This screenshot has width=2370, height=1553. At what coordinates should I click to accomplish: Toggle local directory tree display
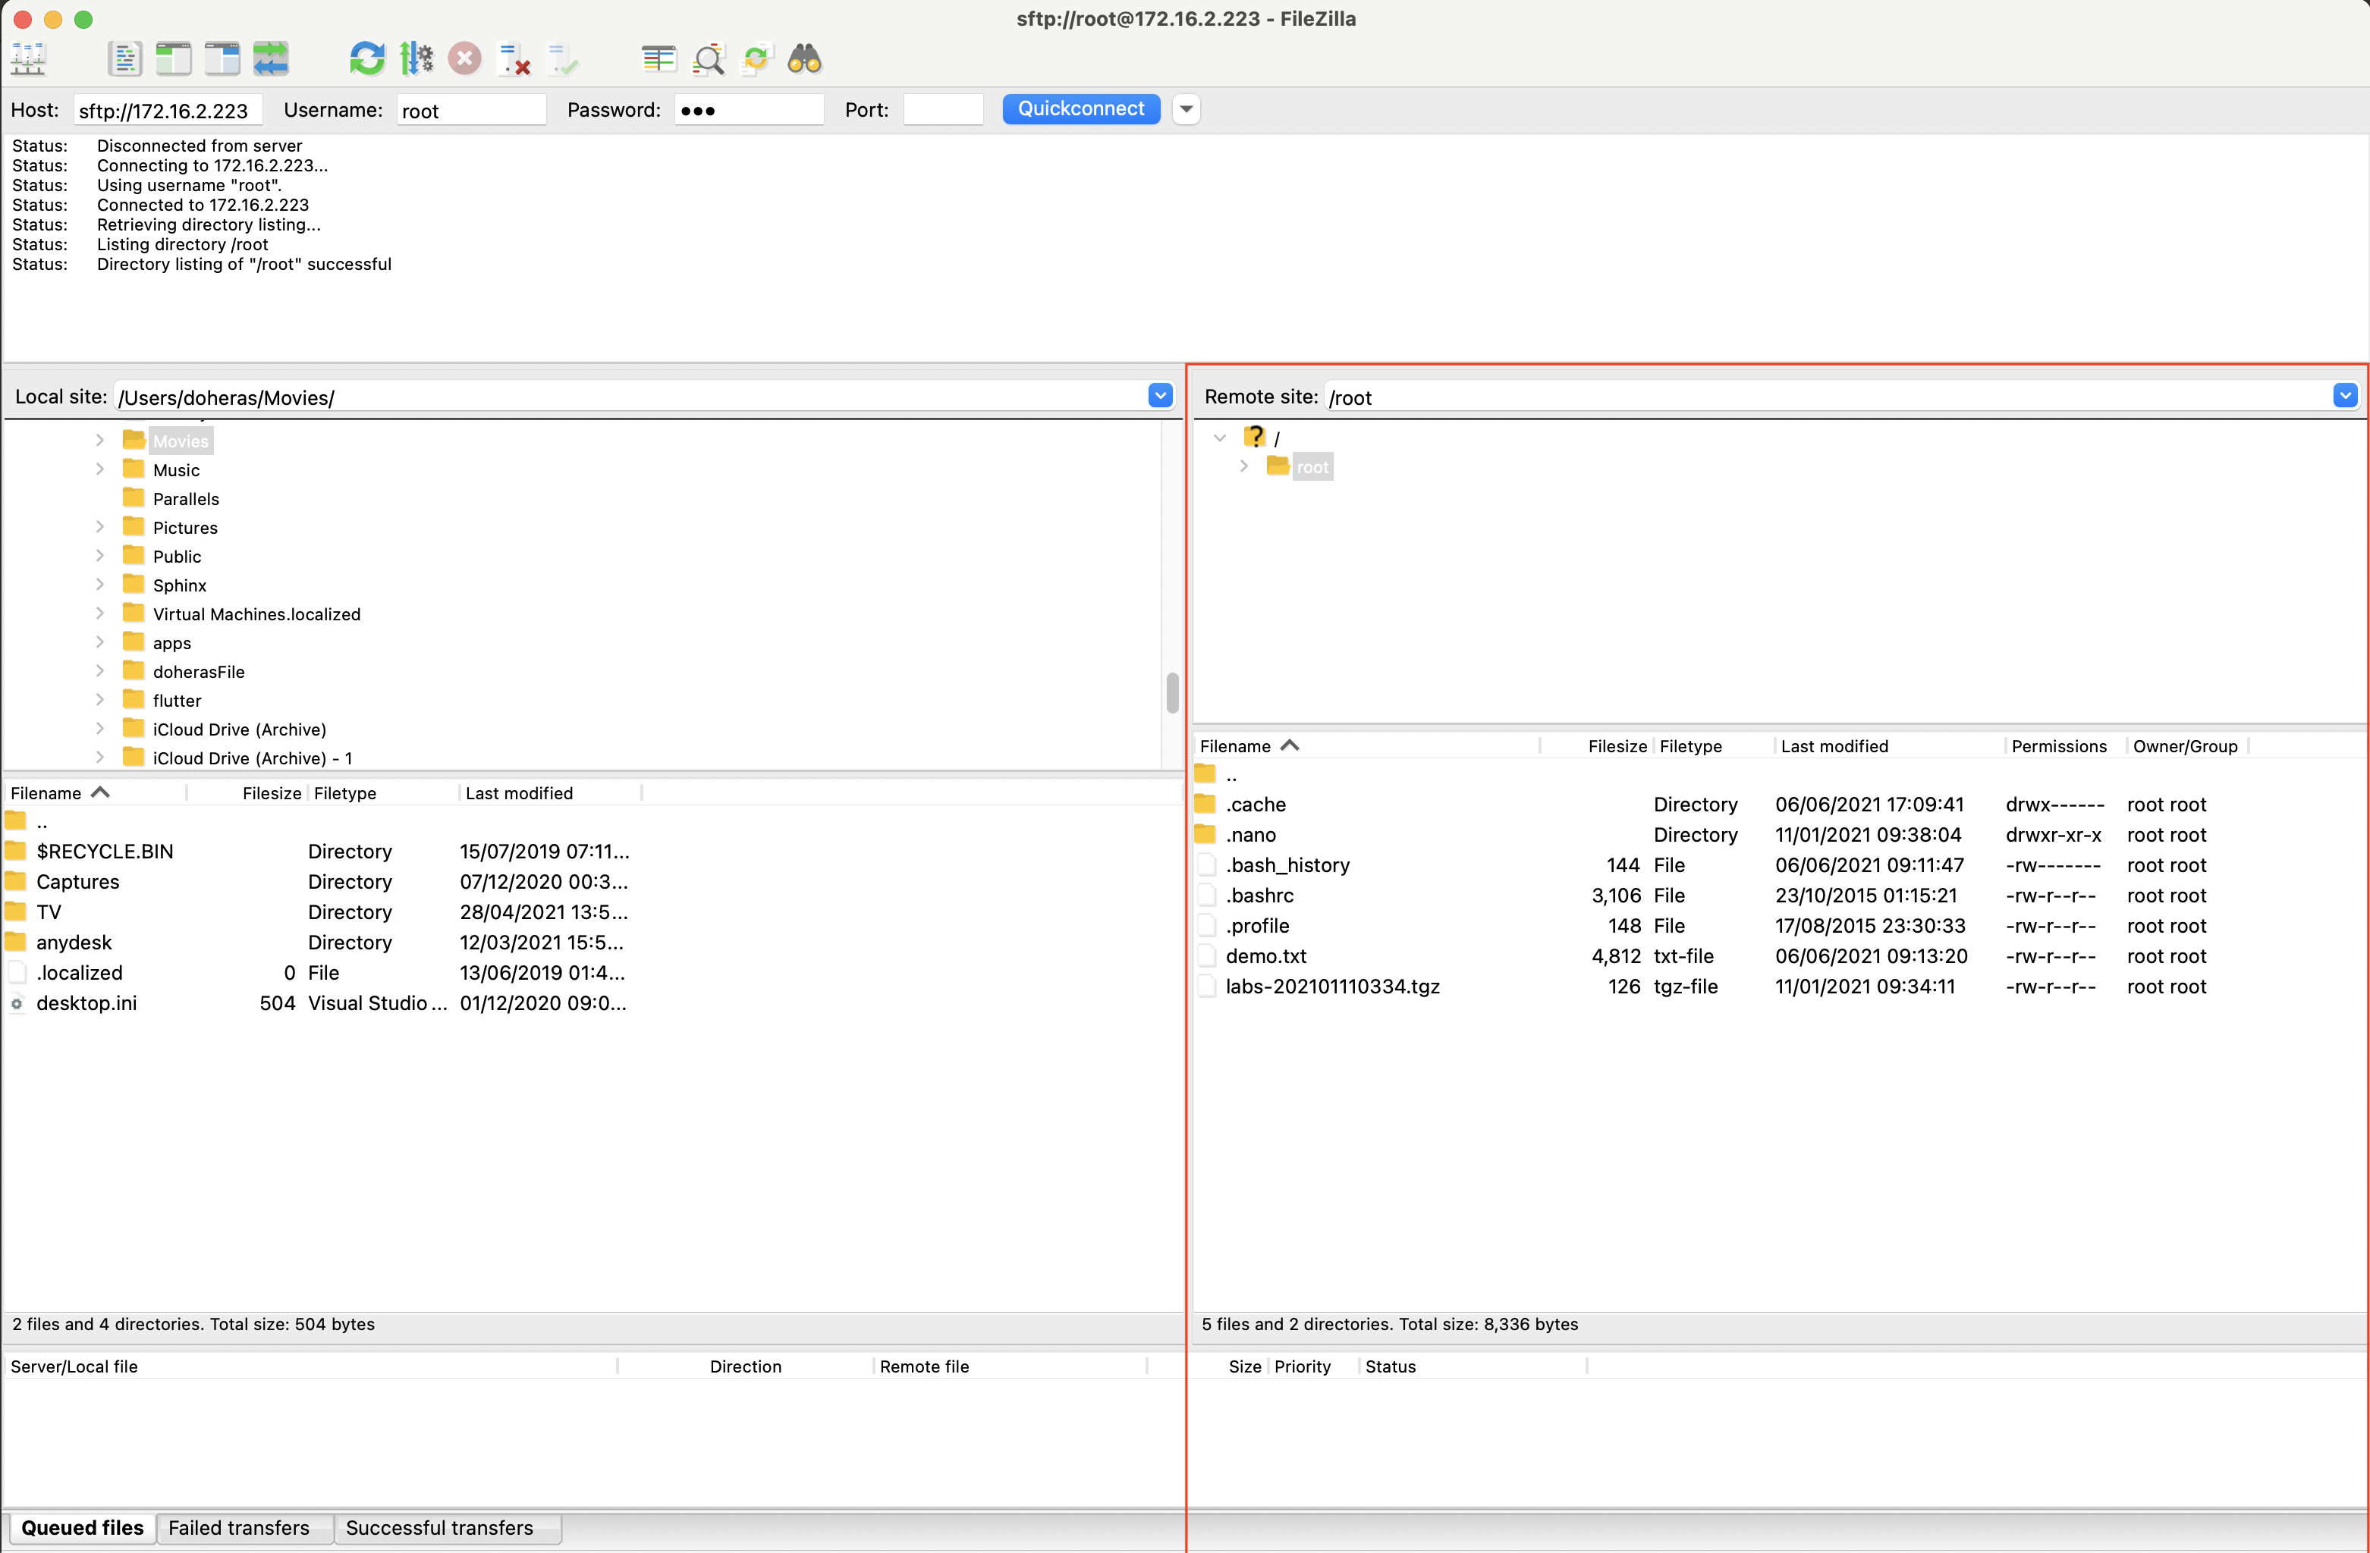point(173,60)
